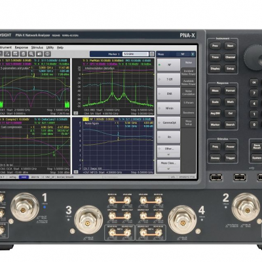Select the GammaOpt measurement option
The width and height of the screenshot is (262, 262).
tap(168, 122)
